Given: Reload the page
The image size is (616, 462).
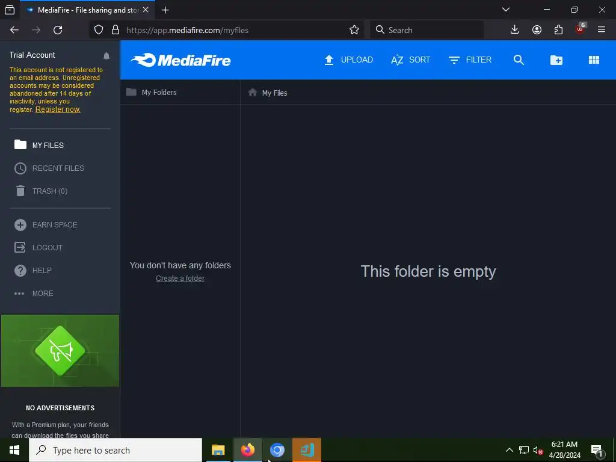Looking at the screenshot, I should click(58, 30).
